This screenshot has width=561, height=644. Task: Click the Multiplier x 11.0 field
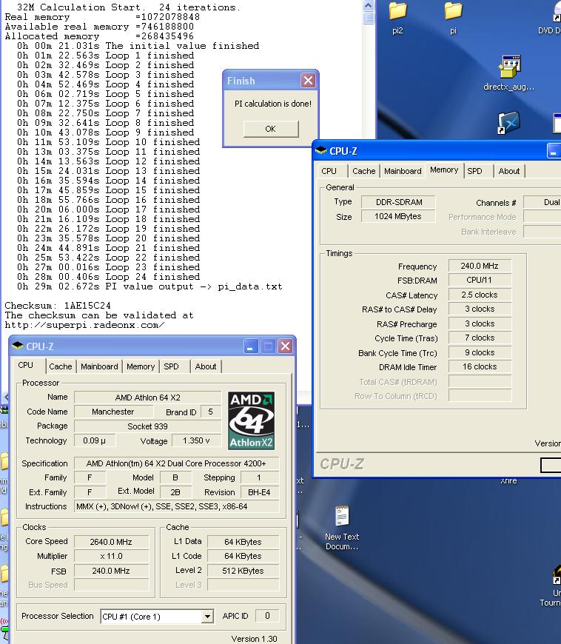pos(111,556)
